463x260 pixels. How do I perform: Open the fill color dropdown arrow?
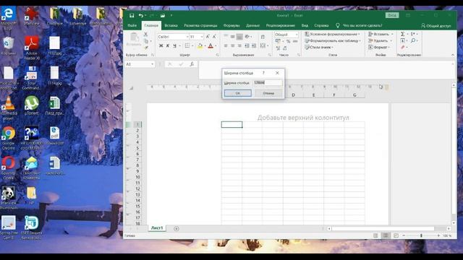pyautogui.click(x=205, y=46)
